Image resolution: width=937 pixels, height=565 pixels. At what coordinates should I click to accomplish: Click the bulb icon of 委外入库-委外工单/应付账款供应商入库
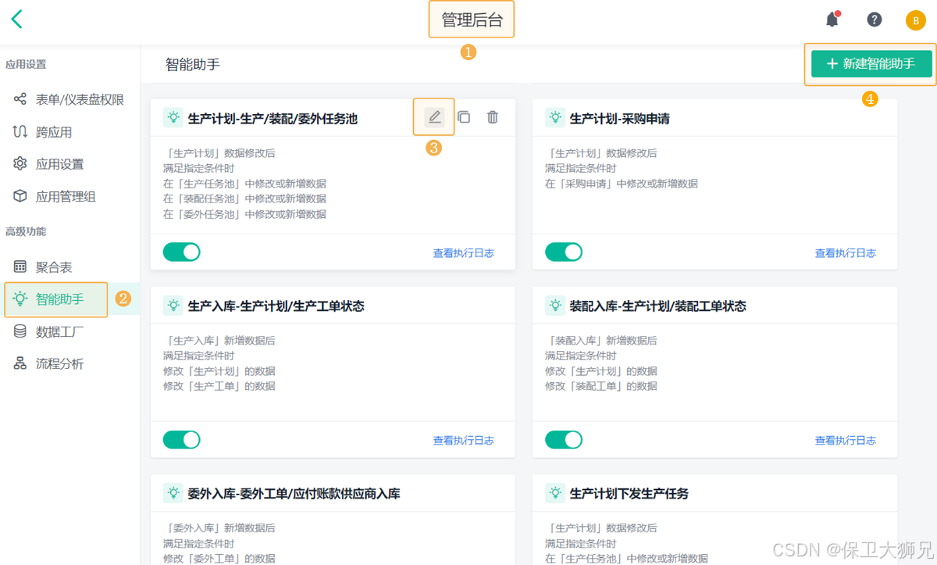(x=173, y=493)
